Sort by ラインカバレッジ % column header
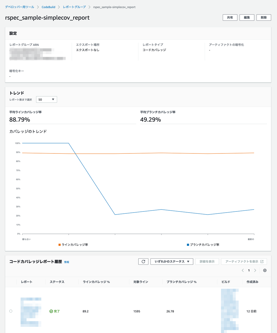277x333 pixels. [96, 282]
